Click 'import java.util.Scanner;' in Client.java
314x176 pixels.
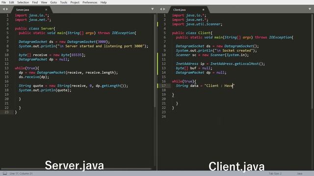197,24
